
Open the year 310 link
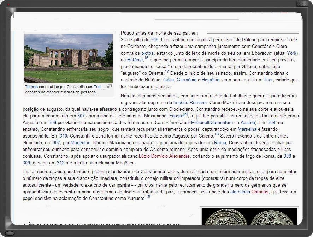coord(63,136)
